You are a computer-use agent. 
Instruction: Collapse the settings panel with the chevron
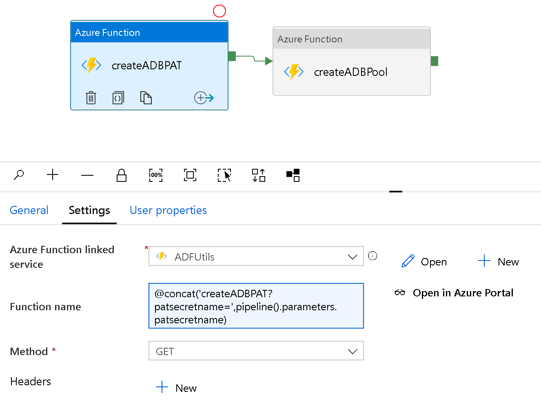coord(395,190)
